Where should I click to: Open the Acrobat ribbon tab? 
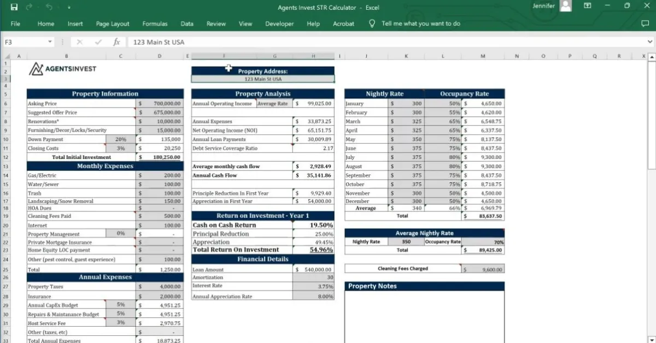pyautogui.click(x=343, y=24)
